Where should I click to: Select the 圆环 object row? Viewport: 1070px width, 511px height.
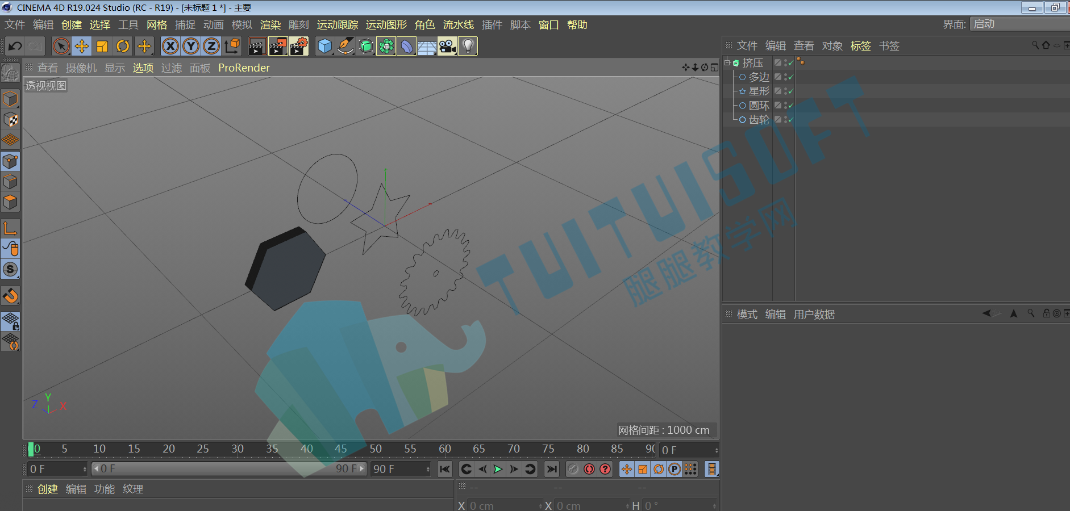click(x=759, y=105)
